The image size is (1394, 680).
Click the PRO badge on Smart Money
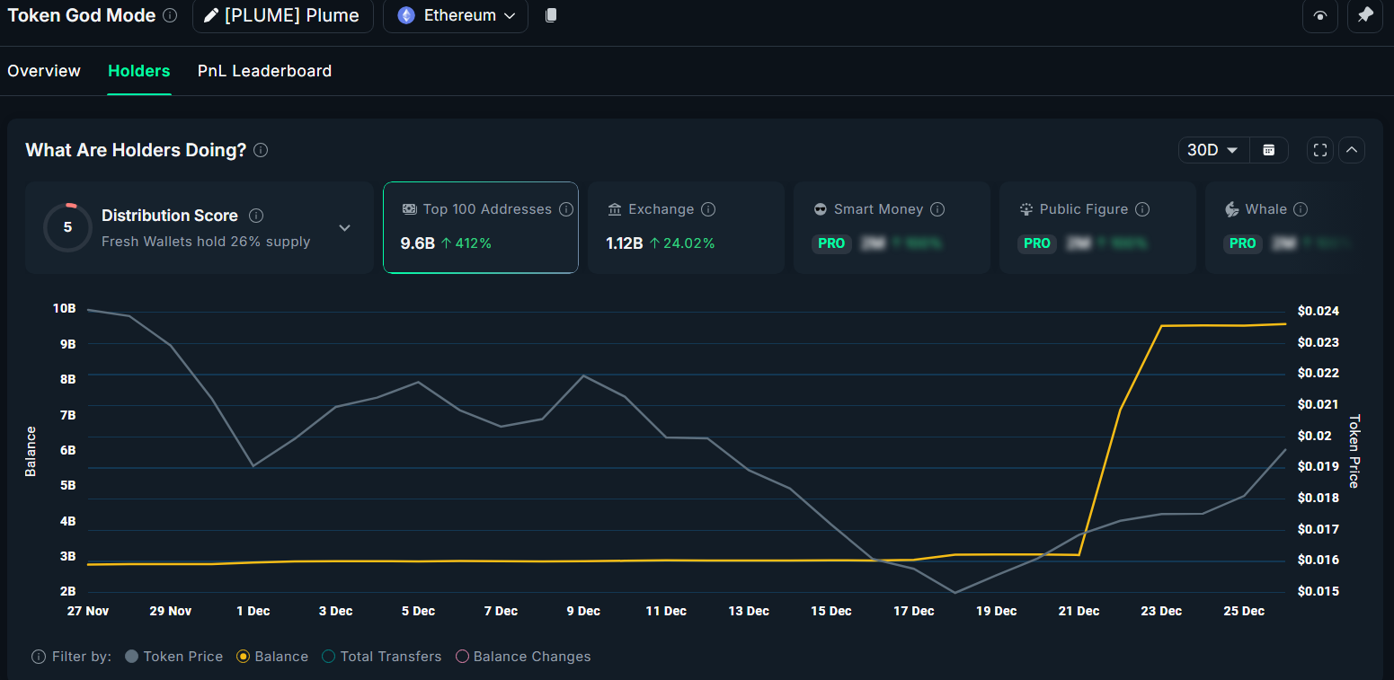pyautogui.click(x=831, y=243)
